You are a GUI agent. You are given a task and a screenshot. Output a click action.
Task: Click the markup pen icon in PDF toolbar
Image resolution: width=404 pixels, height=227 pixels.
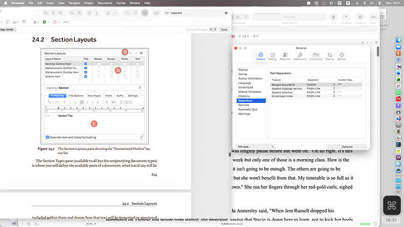[108, 13]
